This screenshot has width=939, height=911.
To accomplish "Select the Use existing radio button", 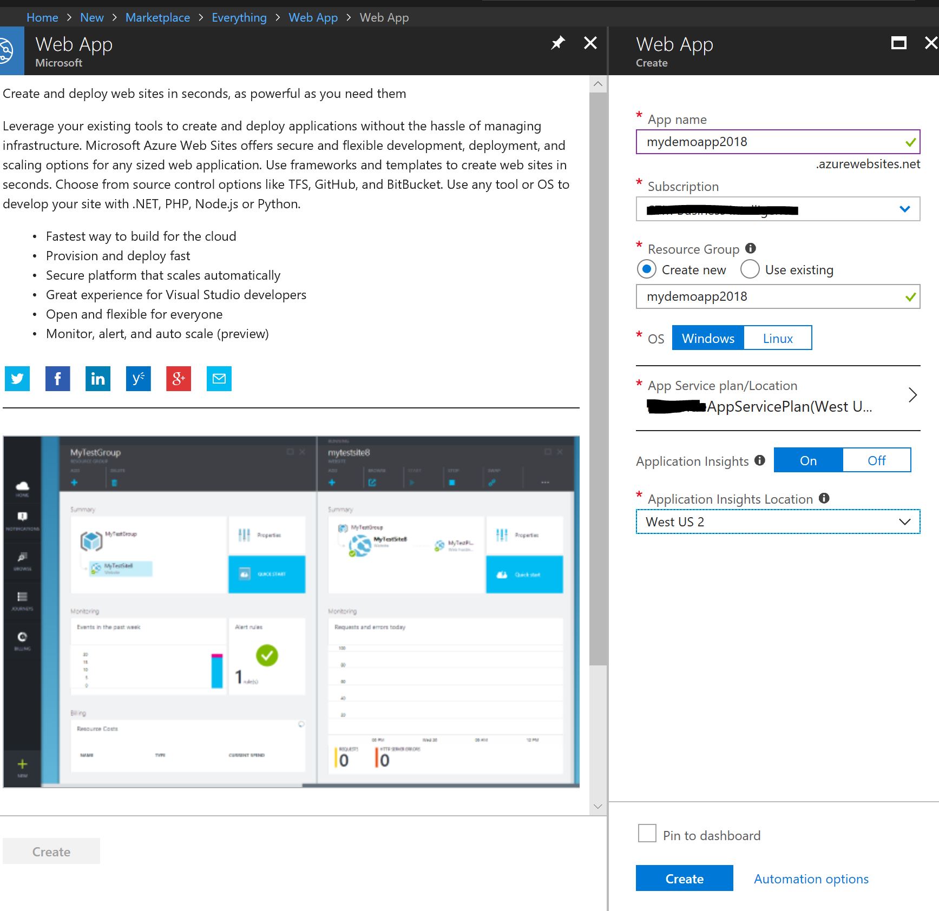I will coord(750,269).
